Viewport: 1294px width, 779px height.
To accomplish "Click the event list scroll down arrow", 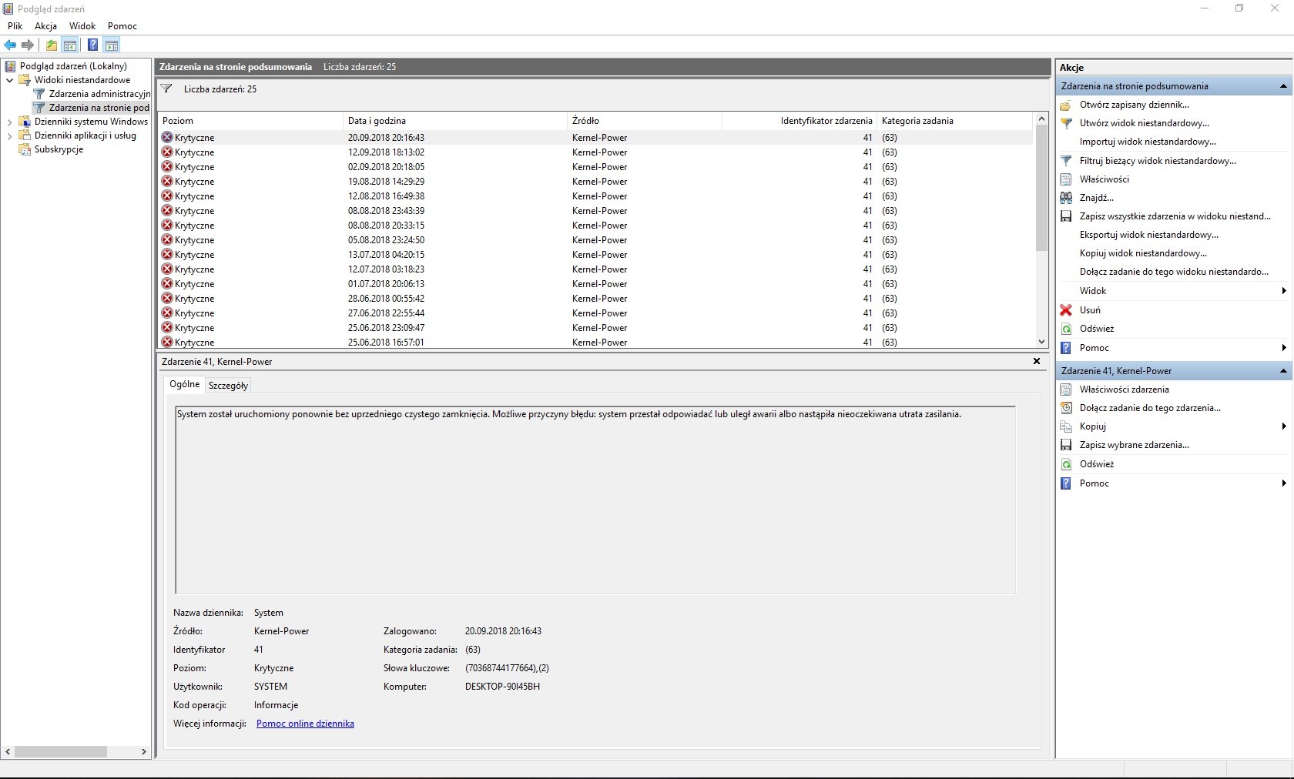I will click(x=1042, y=342).
